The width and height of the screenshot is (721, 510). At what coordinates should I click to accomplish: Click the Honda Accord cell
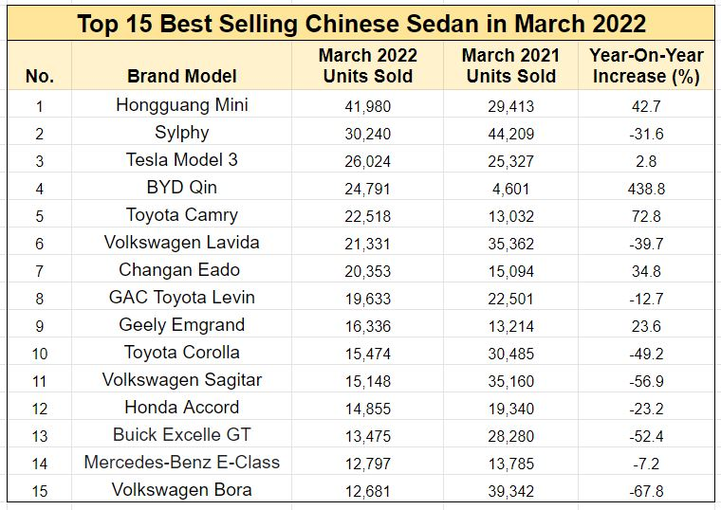(182, 408)
